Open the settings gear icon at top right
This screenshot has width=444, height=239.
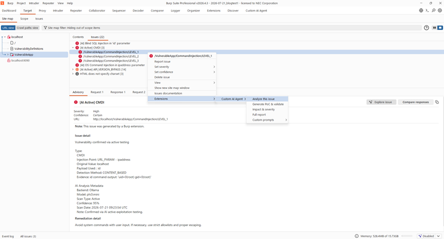click(440, 11)
